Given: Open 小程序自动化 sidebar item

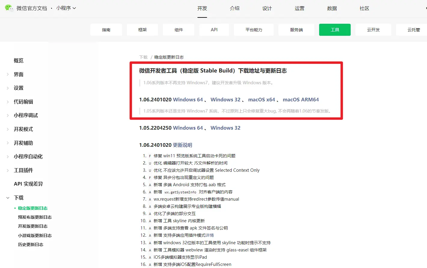Looking at the screenshot, I should (x=28, y=156).
